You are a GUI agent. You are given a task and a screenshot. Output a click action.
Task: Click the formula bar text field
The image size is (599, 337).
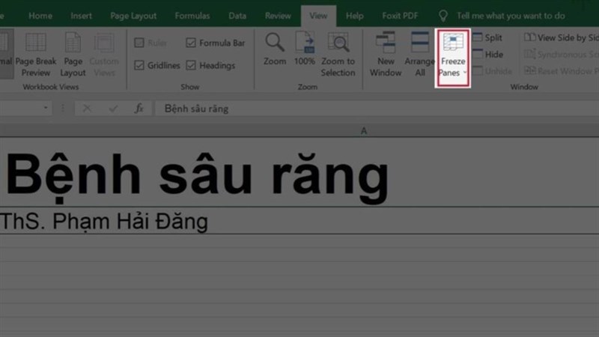pyautogui.click(x=377, y=109)
